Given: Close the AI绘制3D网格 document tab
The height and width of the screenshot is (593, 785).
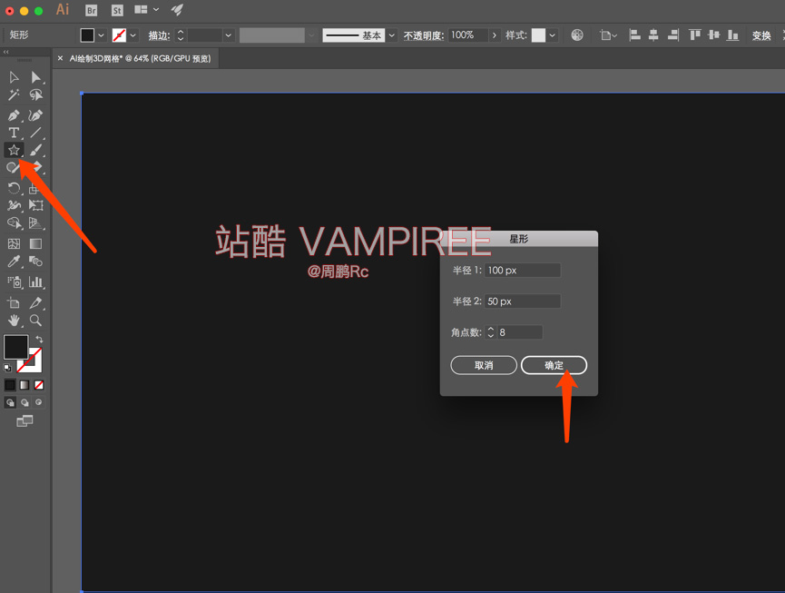Looking at the screenshot, I should (60, 59).
